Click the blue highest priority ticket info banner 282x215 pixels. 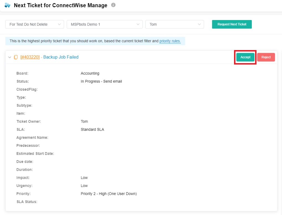(x=83, y=41)
